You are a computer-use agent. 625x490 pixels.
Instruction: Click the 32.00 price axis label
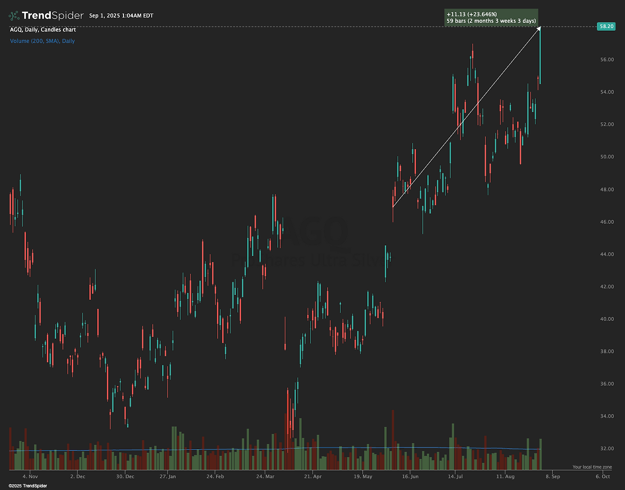(607, 449)
